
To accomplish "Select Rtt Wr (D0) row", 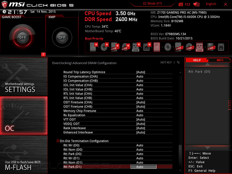I will click(x=118, y=145).
